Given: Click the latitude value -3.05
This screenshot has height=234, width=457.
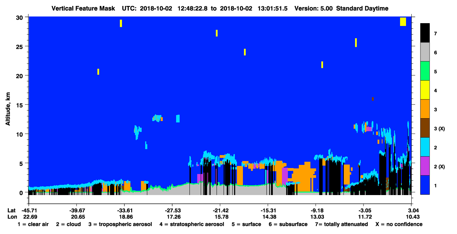Looking at the screenshot, I should [363, 210].
